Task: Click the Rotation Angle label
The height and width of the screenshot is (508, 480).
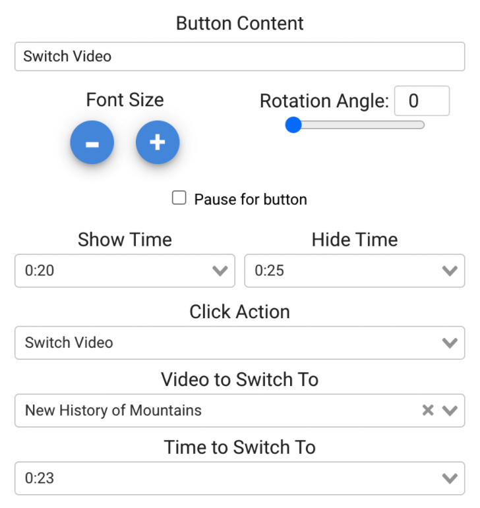Action: coord(324,101)
